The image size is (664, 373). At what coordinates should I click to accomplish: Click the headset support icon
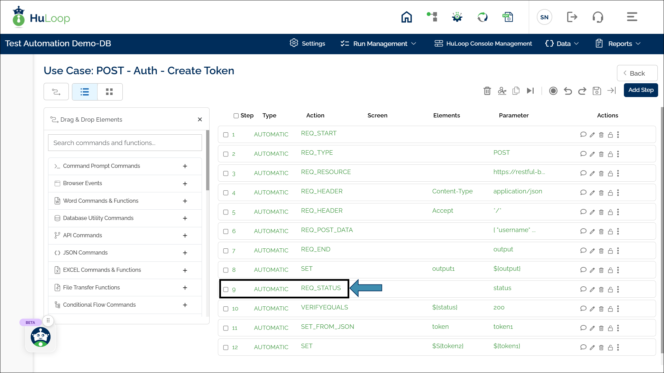click(x=598, y=17)
